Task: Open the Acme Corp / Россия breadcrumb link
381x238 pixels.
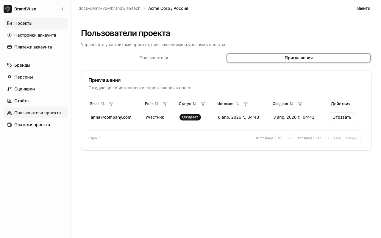Action: [x=168, y=8]
